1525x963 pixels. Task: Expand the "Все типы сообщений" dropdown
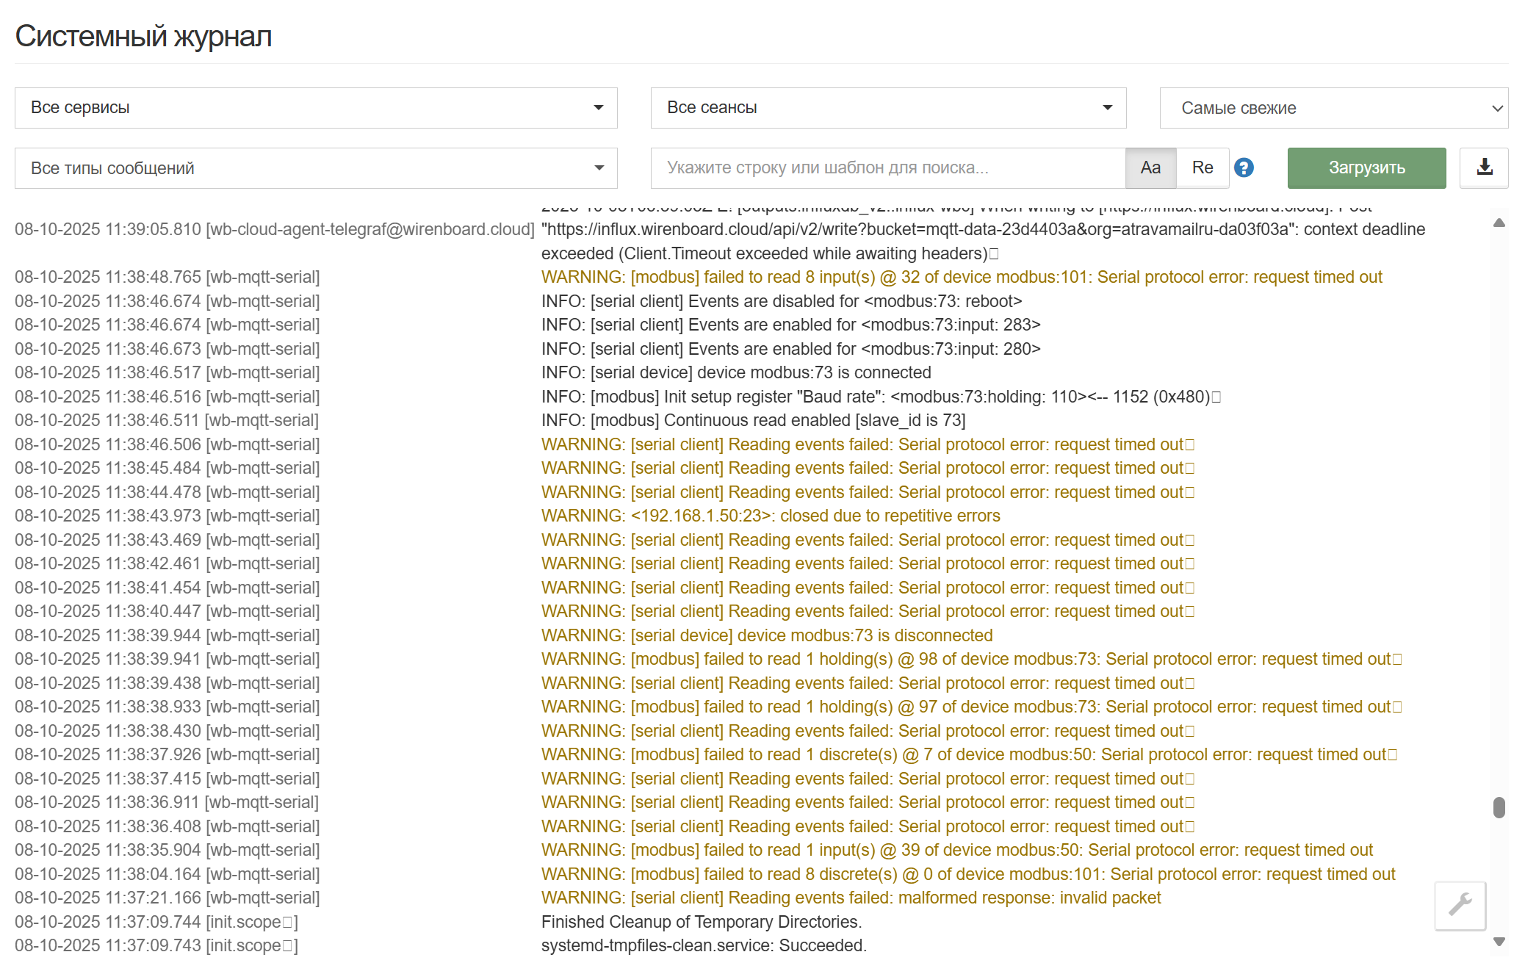click(x=316, y=168)
